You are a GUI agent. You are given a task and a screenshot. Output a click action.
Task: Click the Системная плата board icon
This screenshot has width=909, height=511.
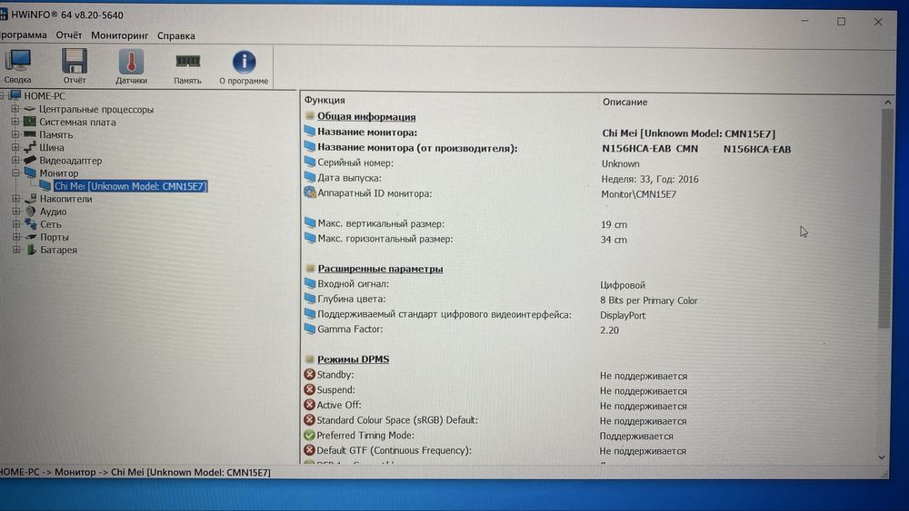coord(30,122)
